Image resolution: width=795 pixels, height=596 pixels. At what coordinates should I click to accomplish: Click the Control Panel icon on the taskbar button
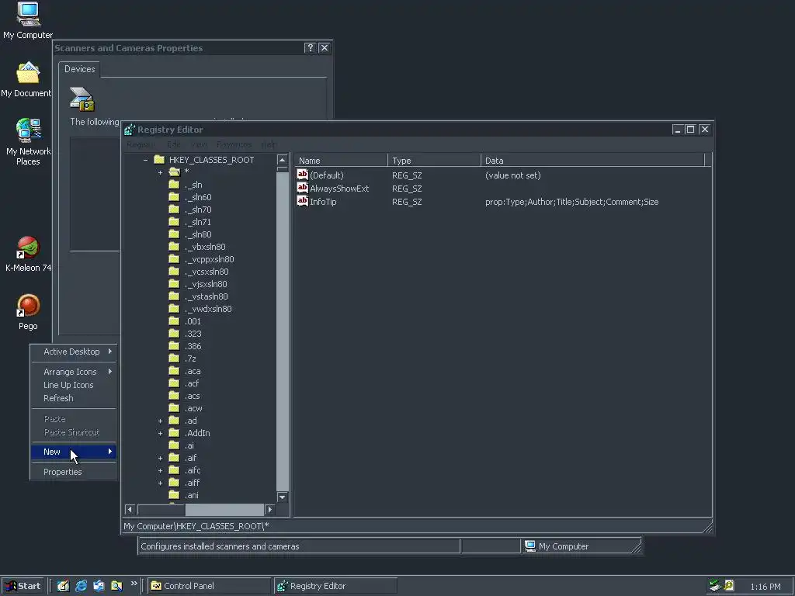156,586
